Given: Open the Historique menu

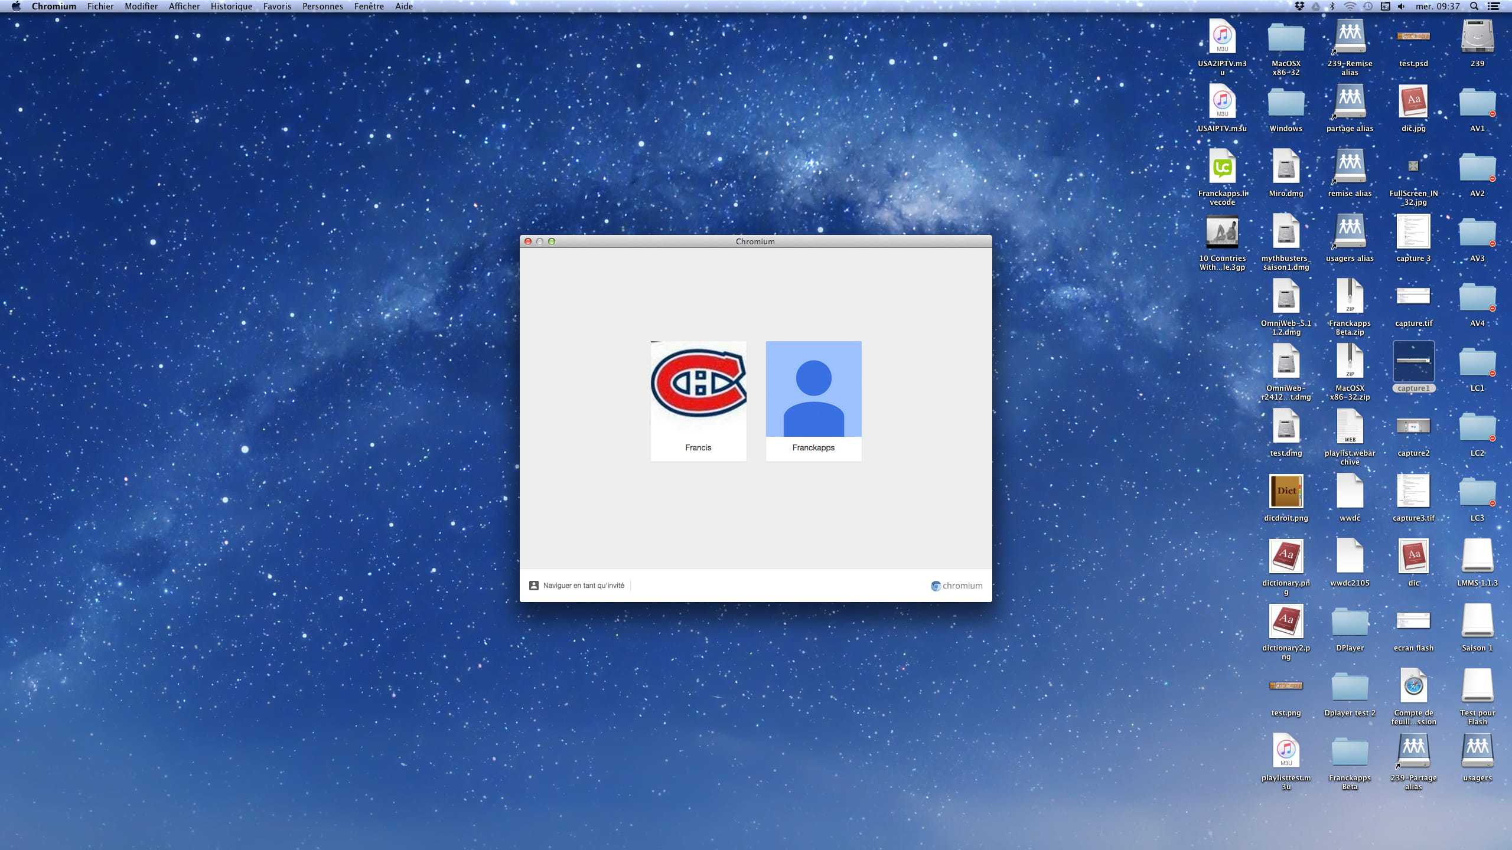Looking at the screenshot, I should pyautogui.click(x=232, y=6).
